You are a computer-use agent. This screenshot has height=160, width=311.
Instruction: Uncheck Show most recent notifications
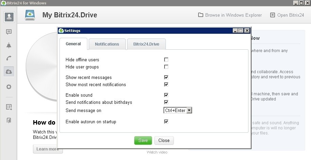166,84
